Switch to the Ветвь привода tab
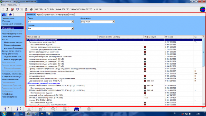Viewport: 206px width, 116px height. [62, 15]
